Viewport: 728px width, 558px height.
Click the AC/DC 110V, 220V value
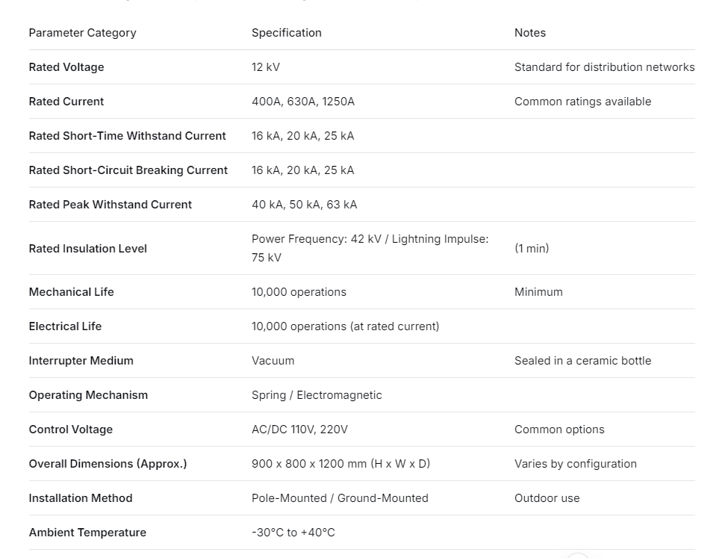tap(299, 430)
